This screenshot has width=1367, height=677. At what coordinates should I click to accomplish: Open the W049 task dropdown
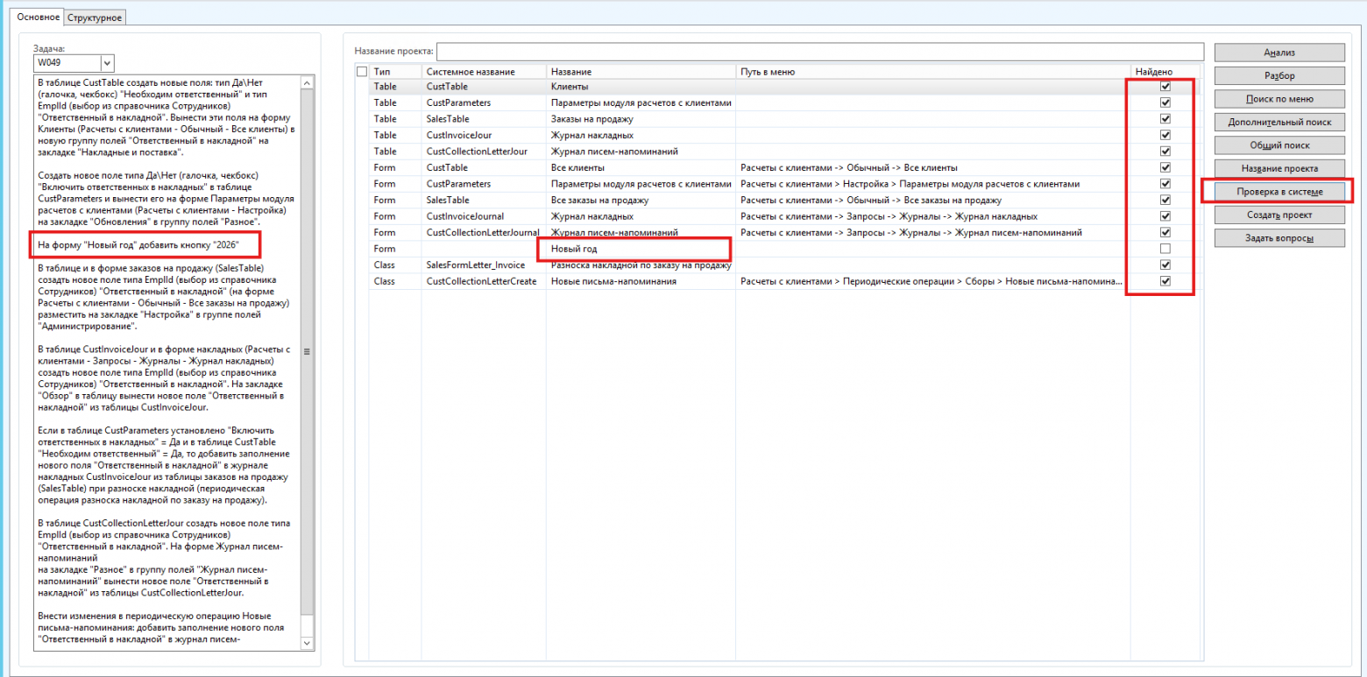click(107, 63)
